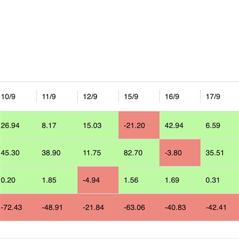
Task: Select the -48.91 cell
Action: click(x=57, y=208)
